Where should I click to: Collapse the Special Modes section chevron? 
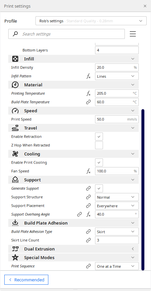pyautogui.click(x=133, y=257)
